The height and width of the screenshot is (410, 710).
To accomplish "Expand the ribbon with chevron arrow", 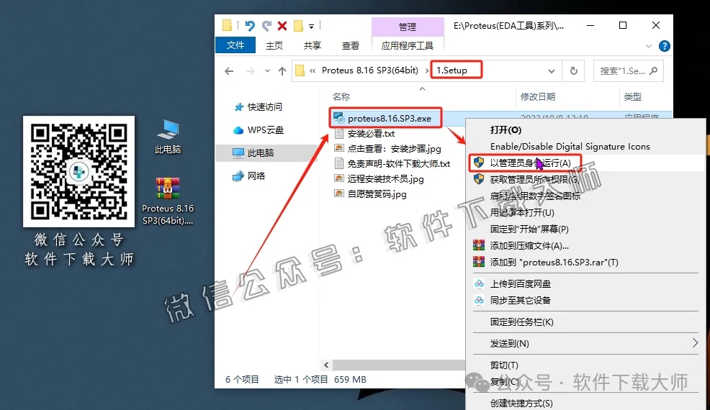I will 648,46.
